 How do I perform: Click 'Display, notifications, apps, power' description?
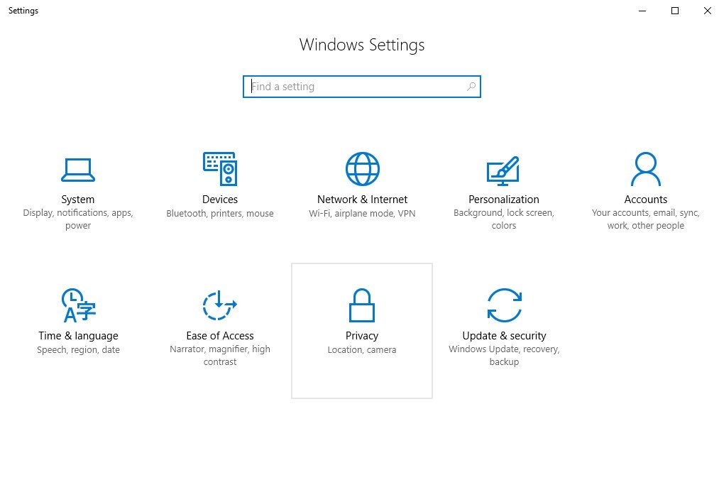78,219
